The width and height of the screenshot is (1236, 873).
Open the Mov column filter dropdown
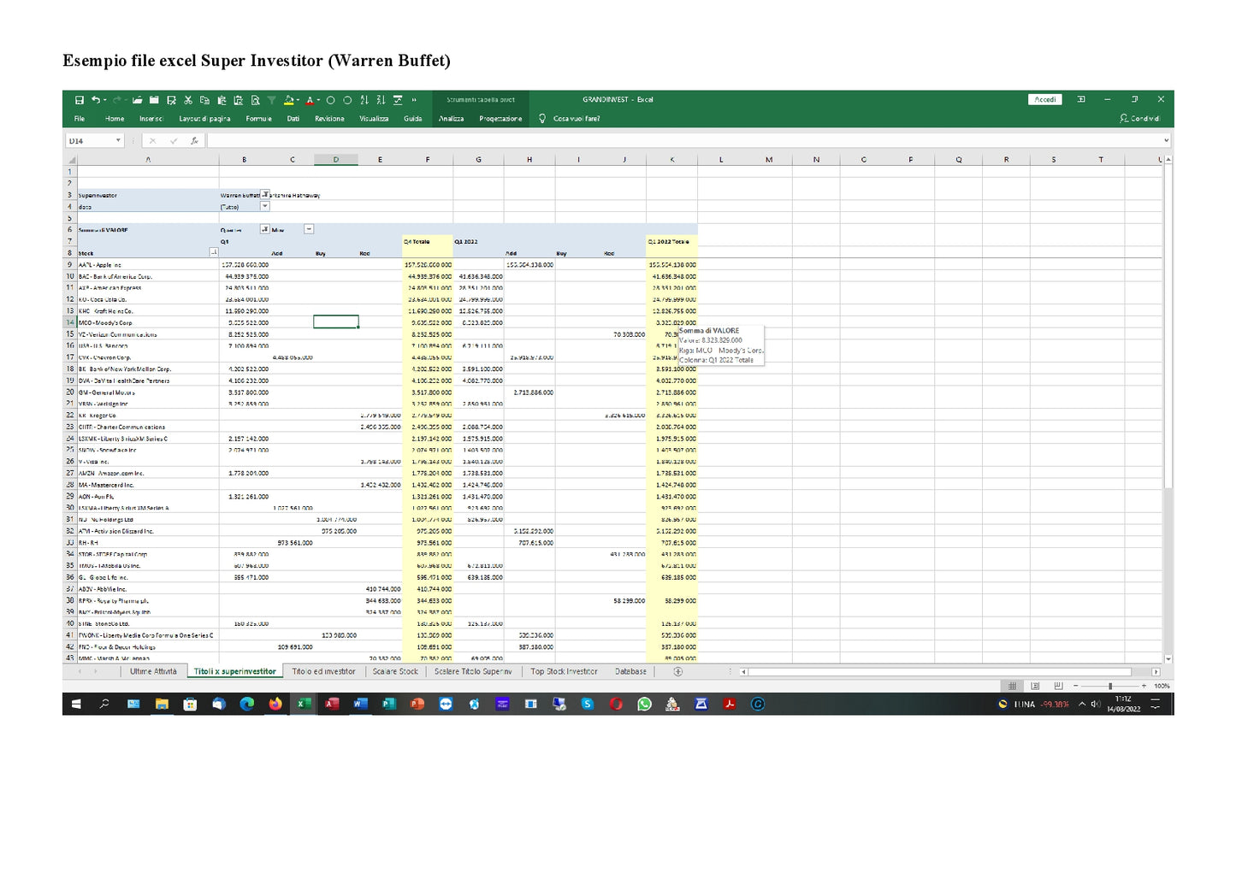pos(309,229)
